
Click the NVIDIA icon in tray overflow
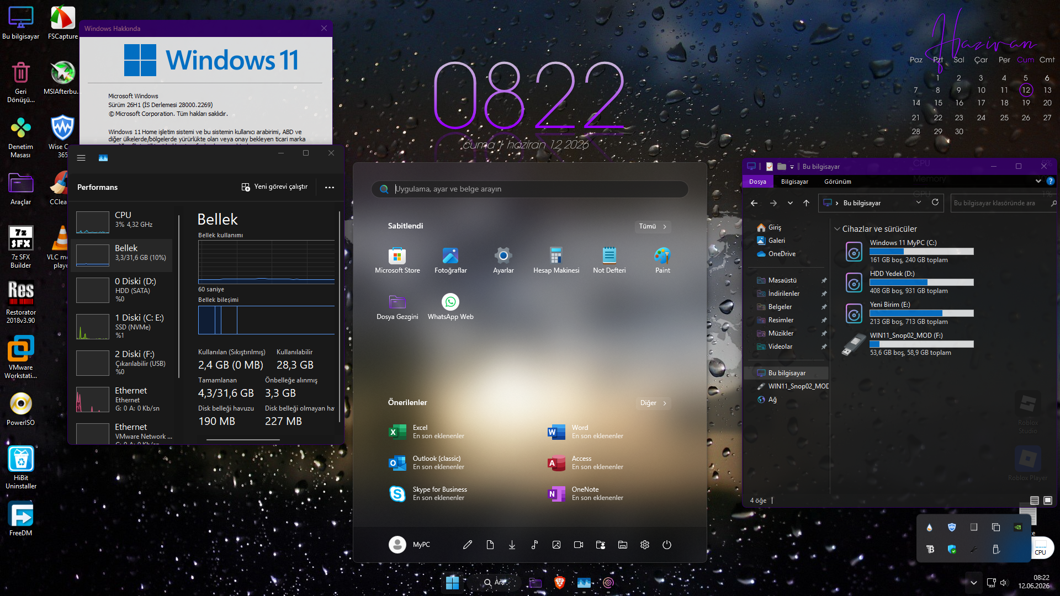tap(1017, 527)
